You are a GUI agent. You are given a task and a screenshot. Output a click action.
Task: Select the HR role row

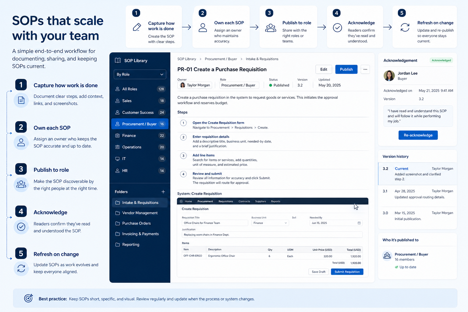click(140, 171)
